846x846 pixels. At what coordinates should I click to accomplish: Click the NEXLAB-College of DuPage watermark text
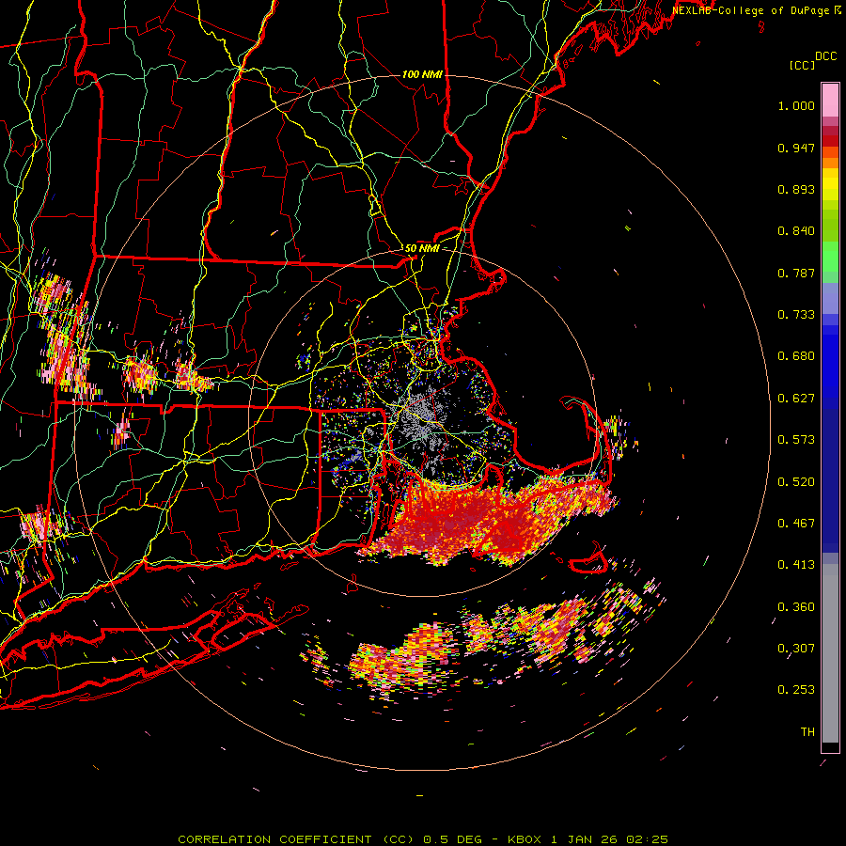751,10
